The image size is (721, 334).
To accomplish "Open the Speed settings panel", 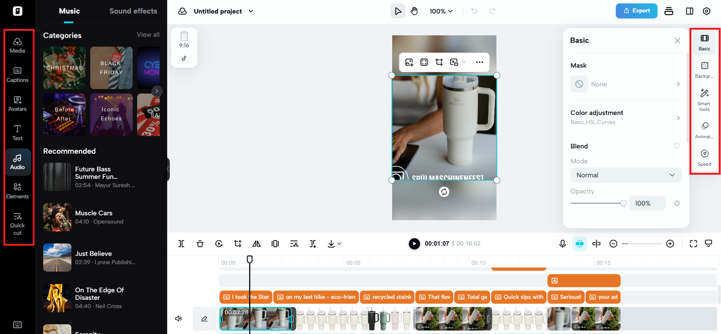I will 704,158.
